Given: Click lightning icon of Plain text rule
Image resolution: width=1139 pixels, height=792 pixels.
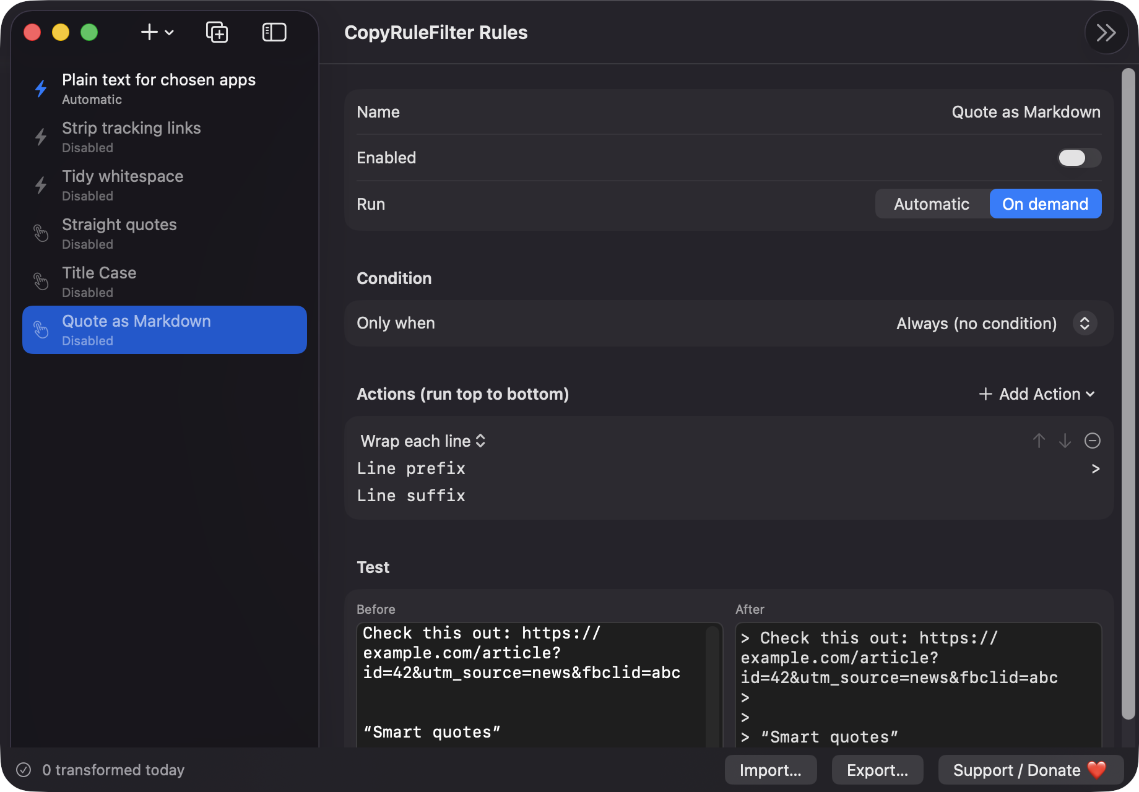Looking at the screenshot, I should coord(41,88).
